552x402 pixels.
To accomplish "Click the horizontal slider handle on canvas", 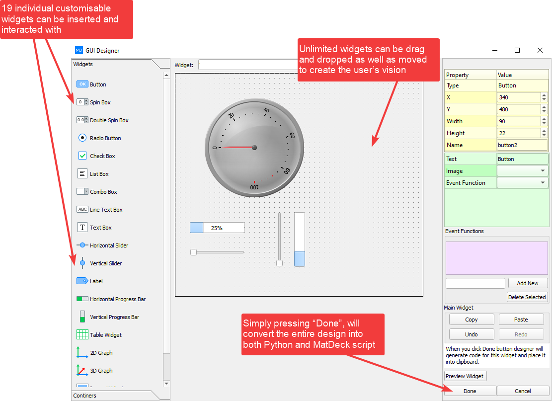I will (193, 252).
